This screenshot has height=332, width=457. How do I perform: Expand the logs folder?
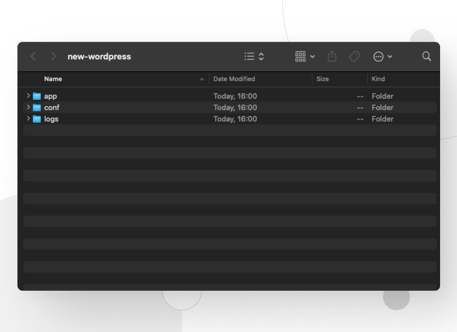point(29,118)
